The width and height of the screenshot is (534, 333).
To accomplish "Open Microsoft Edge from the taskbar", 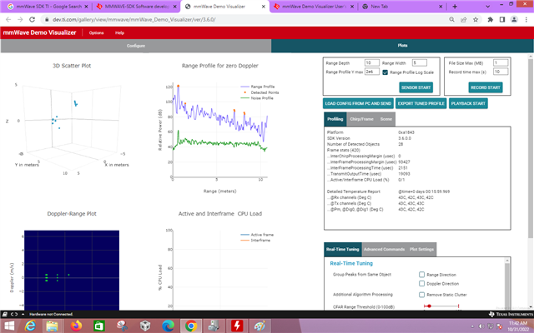I will click(168, 326).
